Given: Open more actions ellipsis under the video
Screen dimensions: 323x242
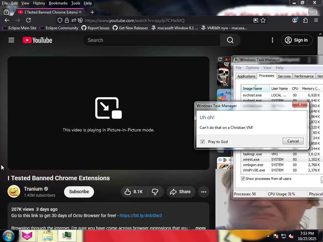Looking at the screenshot, I should pyautogui.click(x=204, y=192).
